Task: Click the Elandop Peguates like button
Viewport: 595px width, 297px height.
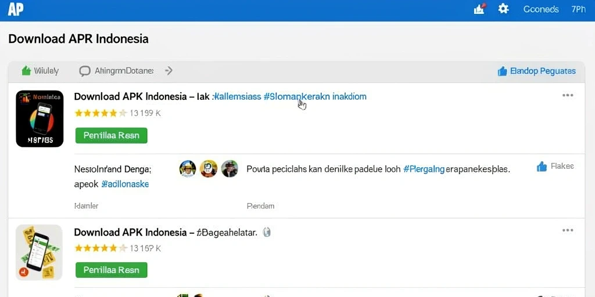Action: (x=536, y=71)
